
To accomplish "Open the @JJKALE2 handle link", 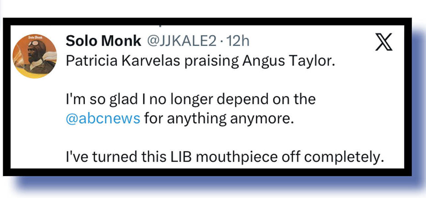I will (180, 41).
